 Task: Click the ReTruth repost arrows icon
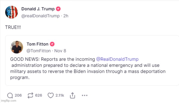click(30, 95)
